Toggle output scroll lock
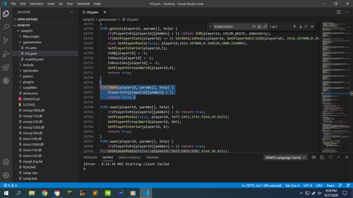This screenshot has height=198, width=353. pos(322,157)
